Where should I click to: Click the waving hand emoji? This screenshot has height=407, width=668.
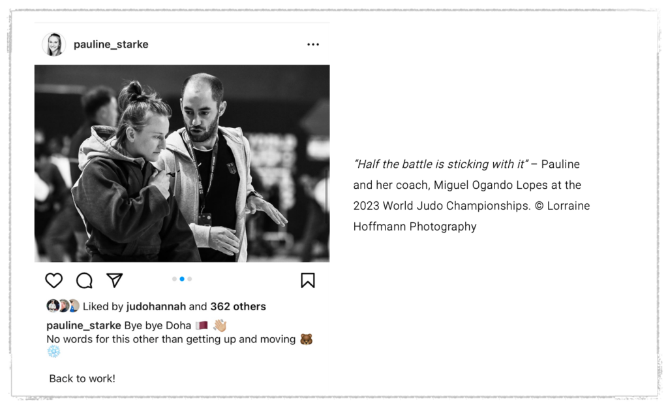click(220, 325)
